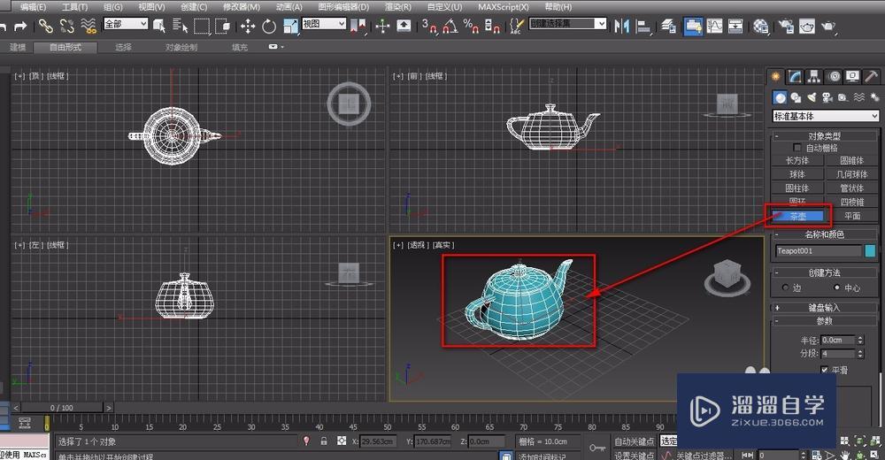Open Render Setup teapot icon
Viewport: 885px width, 460px height.
point(785,26)
